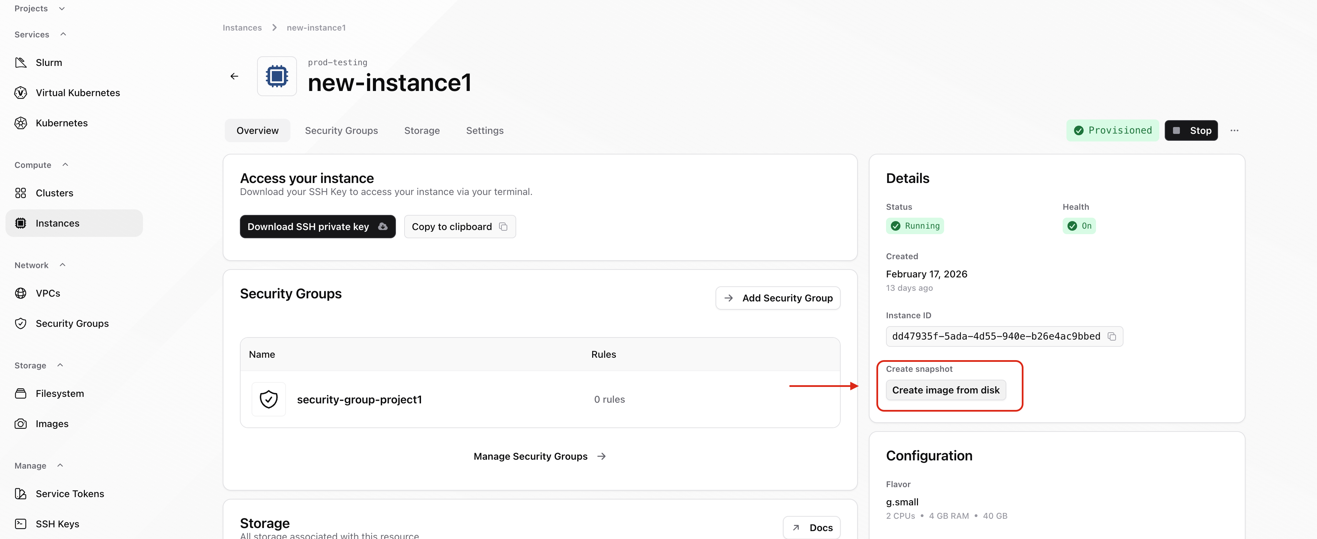Collapse the Services section
The width and height of the screenshot is (1317, 539).
[63, 34]
